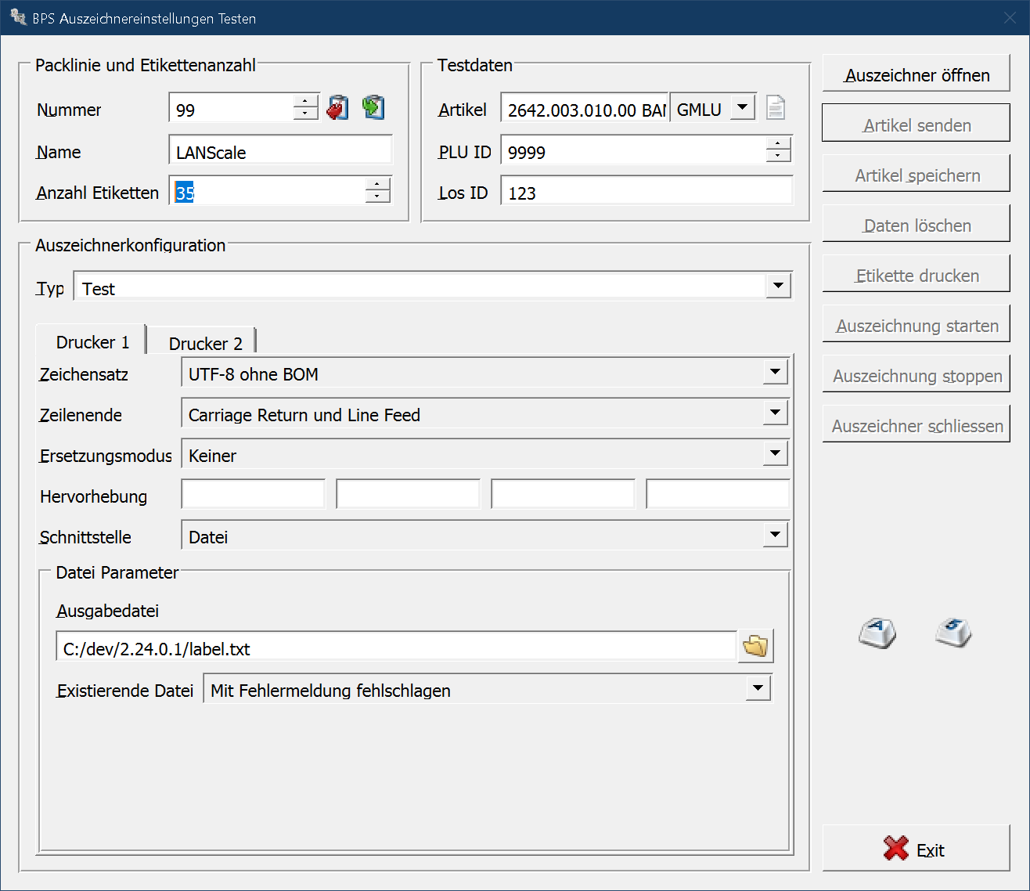Select the Drucker 1 tab

(x=92, y=342)
